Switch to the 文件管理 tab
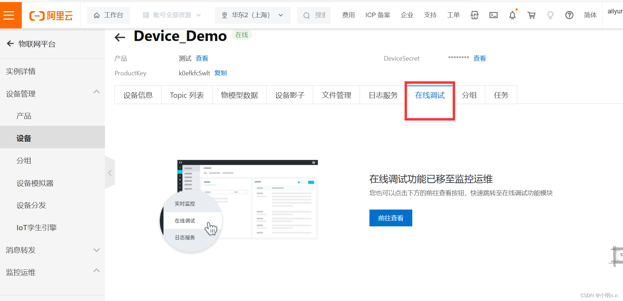The height and width of the screenshot is (301, 623). (x=336, y=95)
